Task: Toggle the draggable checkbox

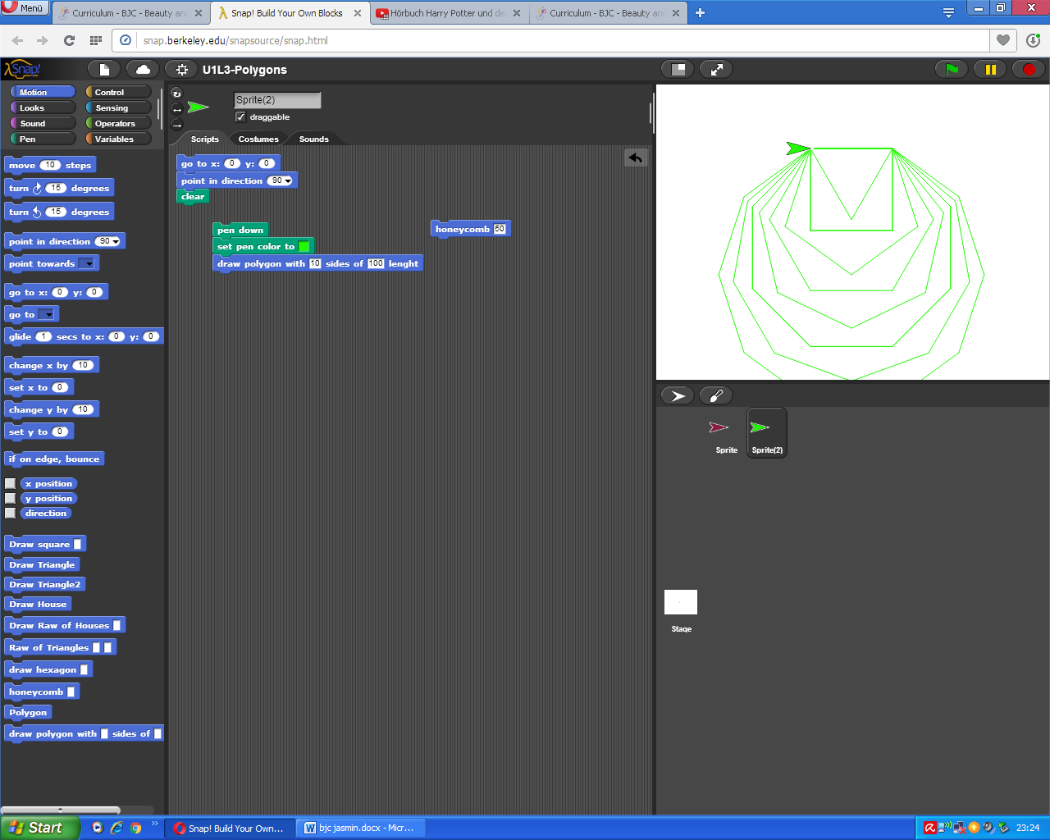Action: coord(240,117)
